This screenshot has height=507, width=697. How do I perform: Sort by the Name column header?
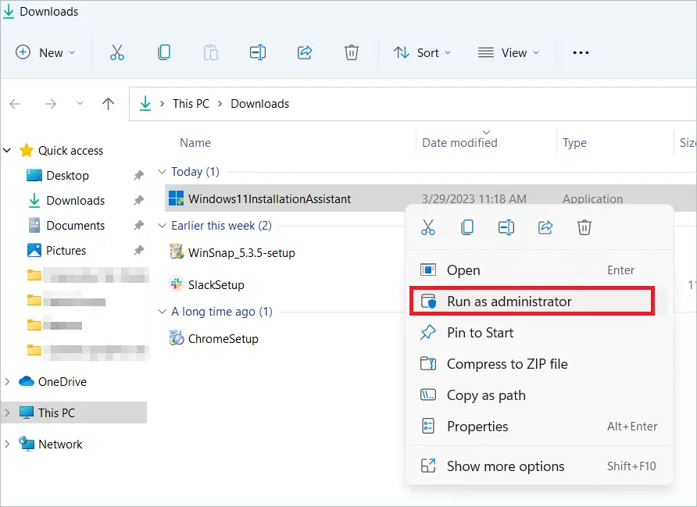195,143
